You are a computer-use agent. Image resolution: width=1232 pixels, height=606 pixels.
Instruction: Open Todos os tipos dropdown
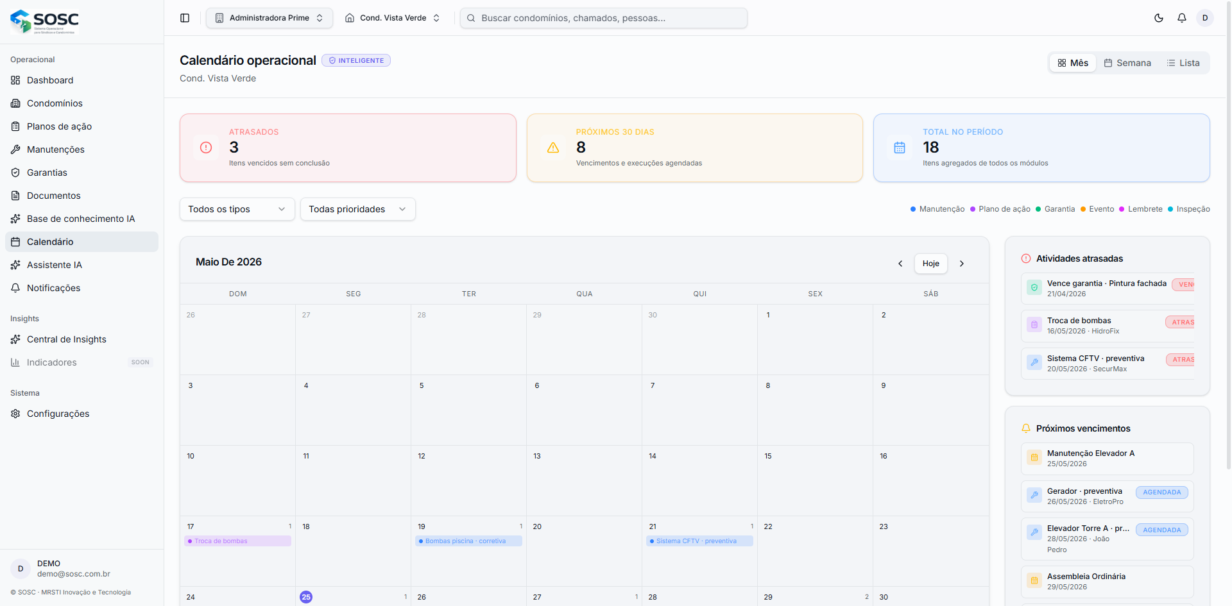(x=237, y=209)
